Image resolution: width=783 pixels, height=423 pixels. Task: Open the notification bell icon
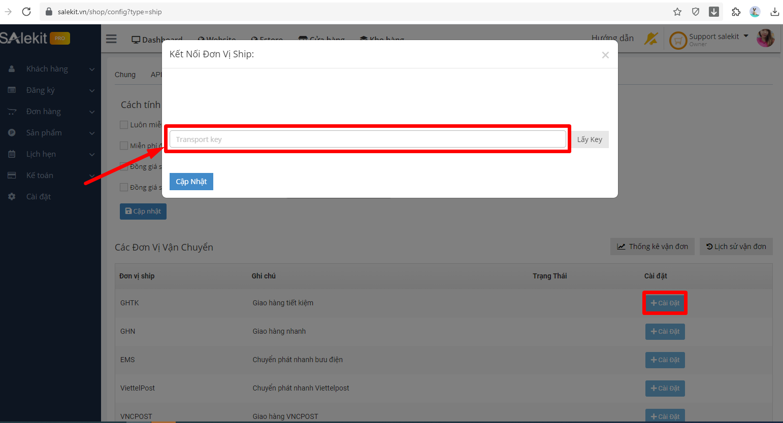pos(651,39)
